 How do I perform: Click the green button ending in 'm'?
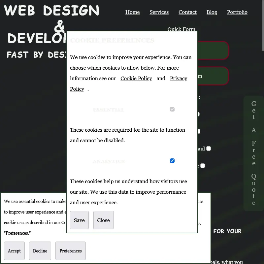tap(213, 76)
